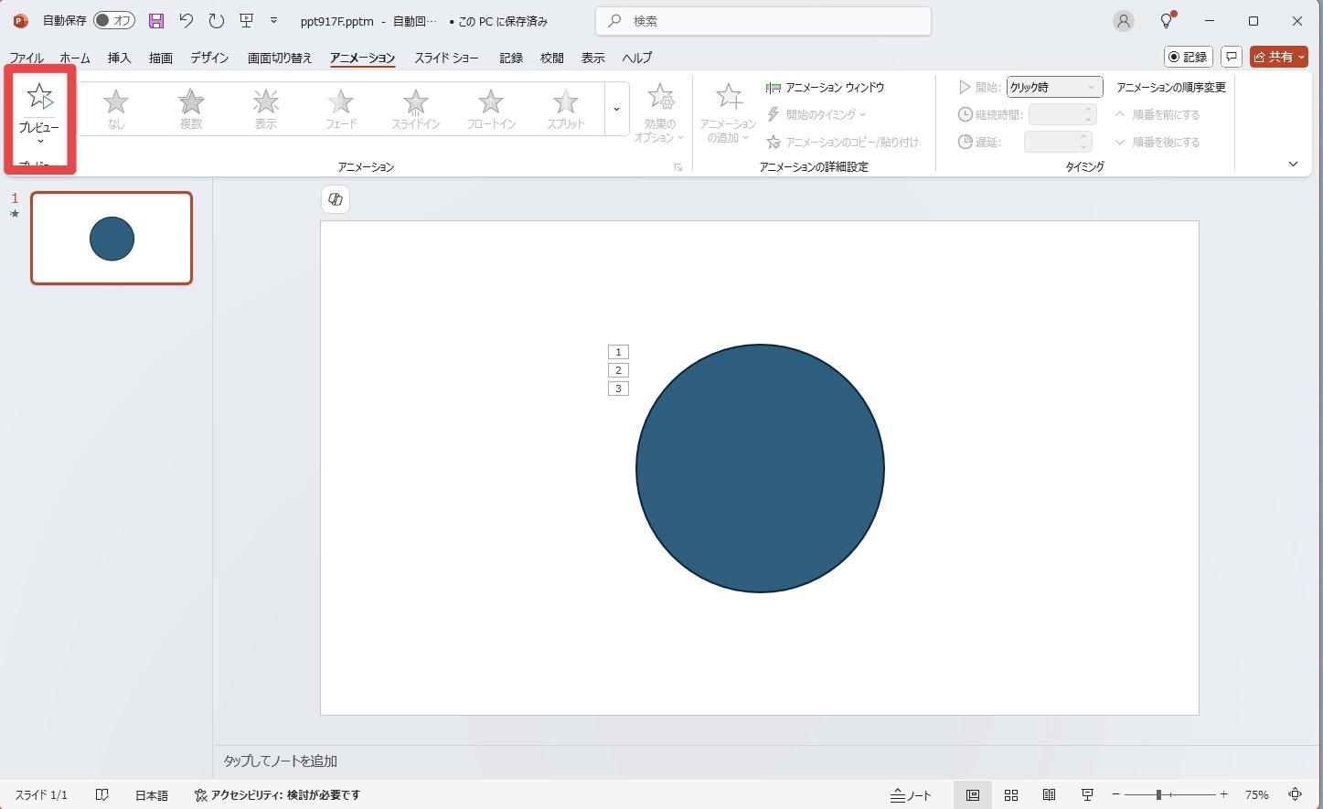This screenshot has width=1323, height=809.
Task: Open the ファイル tab
Action: point(27,58)
